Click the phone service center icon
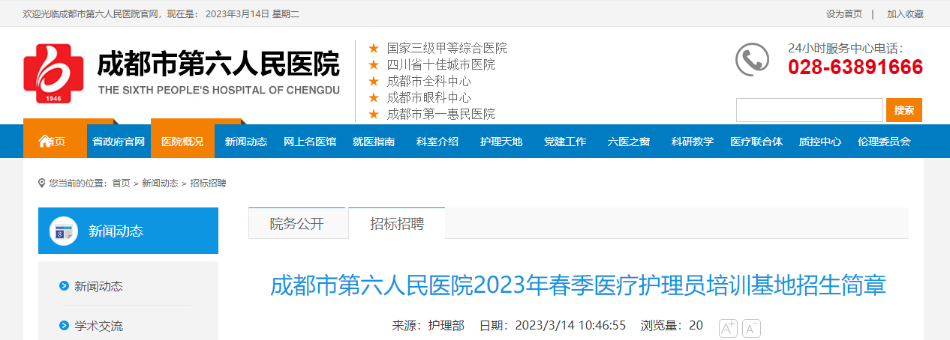The height and width of the screenshot is (340, 950). point(752,59)
